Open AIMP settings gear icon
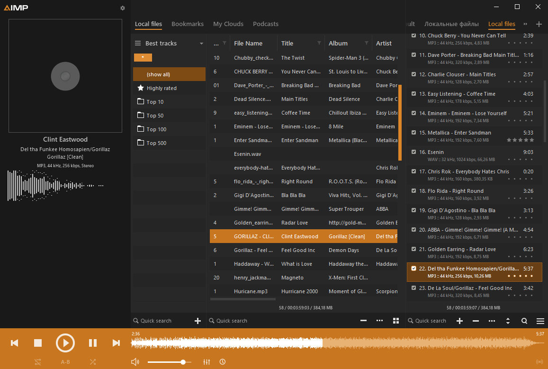Screen dimensions: 548x369 coord(122,8)
